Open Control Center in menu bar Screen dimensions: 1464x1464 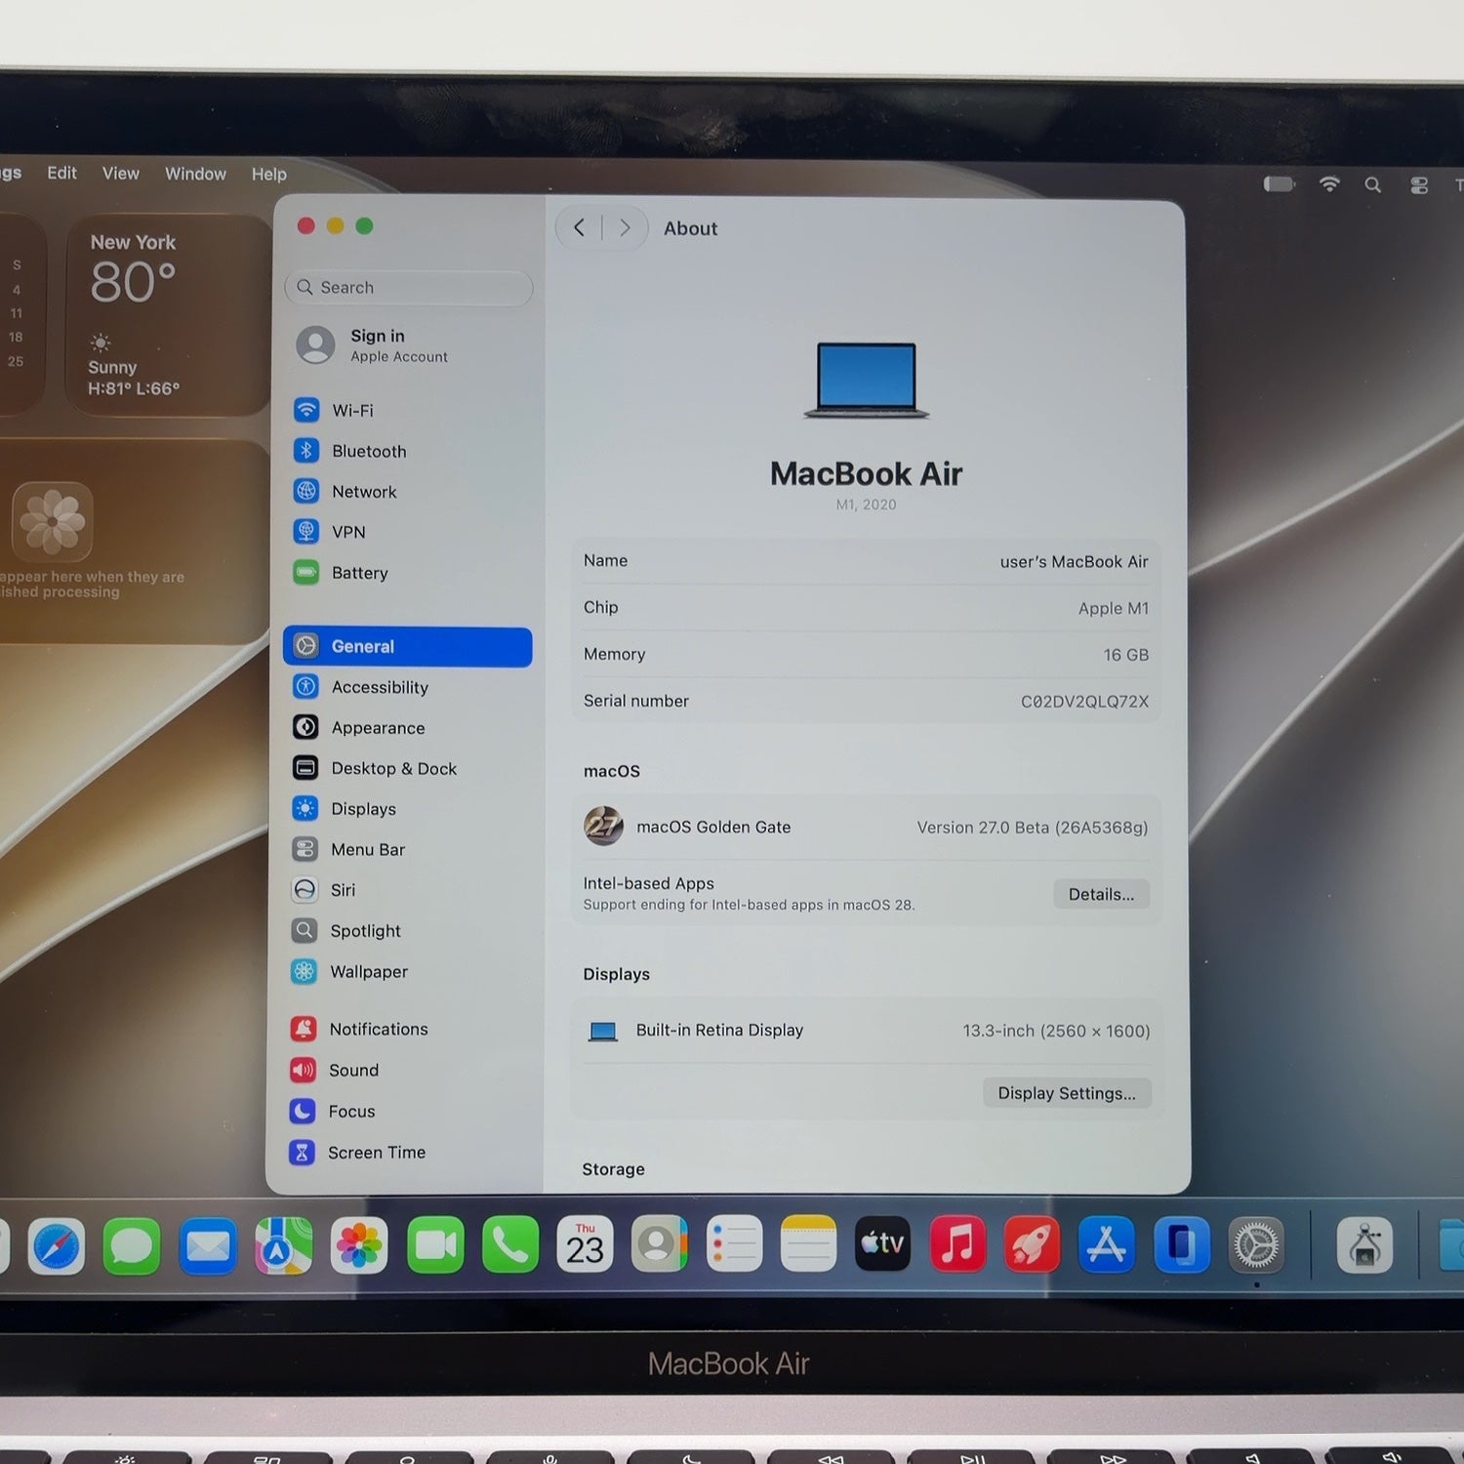pos(1419,185)
